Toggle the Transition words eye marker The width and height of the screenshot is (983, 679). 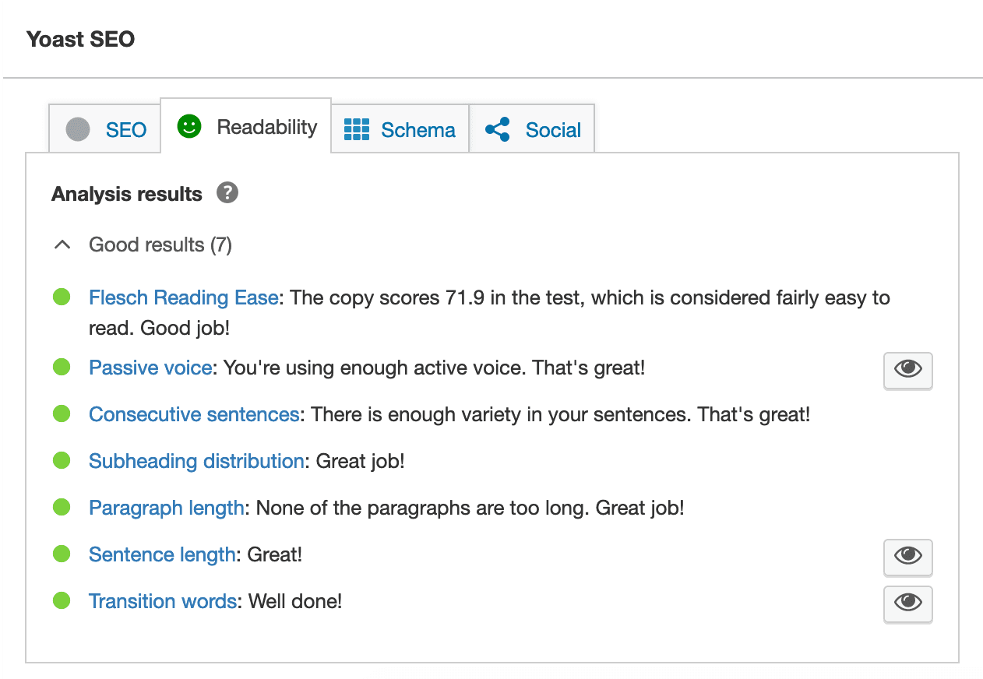tap(907, 604)
